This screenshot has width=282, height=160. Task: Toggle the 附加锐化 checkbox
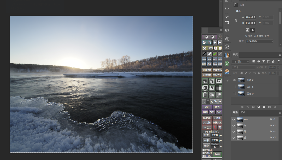[204, 150]
